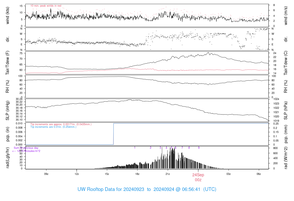Click the blue 'Tip increments are 0.01in.' note
Viewport: 294px width, 201px height.
pos(53,127)
